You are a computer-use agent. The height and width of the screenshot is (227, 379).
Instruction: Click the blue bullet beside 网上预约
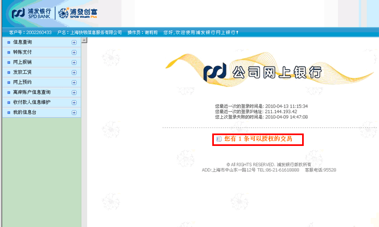point(9,83)
